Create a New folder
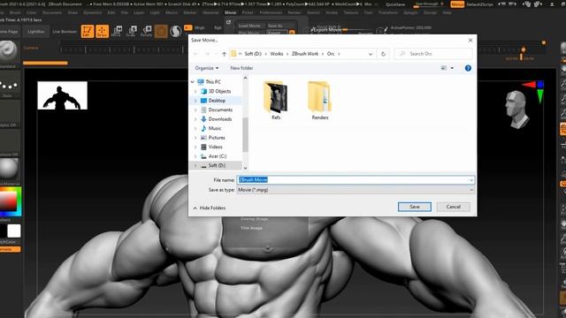 (x=241, y=68)
